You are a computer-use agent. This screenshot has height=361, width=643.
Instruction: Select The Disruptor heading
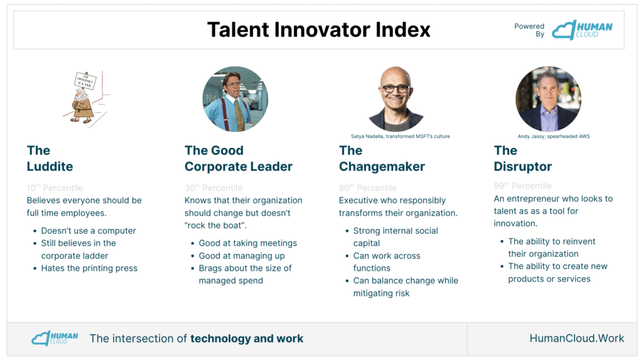pyautogui.click(x=523, y=159)
